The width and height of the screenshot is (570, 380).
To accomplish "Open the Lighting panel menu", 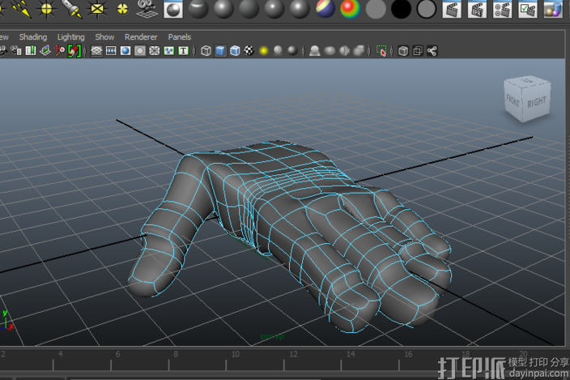I will [71, 36].
